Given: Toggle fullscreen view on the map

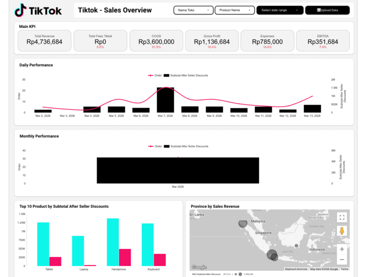Looking at the screenshot, I should [x=341, y=217].
